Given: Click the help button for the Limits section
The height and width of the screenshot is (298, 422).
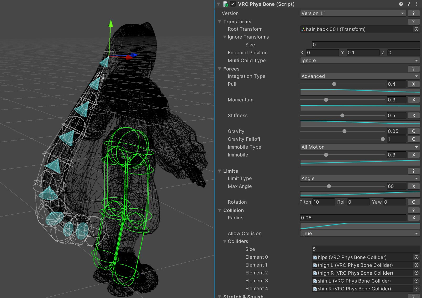Looking at the screenshot, I should click(x=414, y=171).
